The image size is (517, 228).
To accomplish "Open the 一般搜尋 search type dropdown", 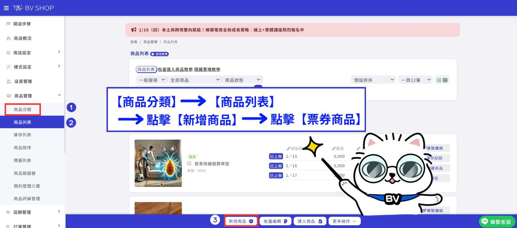I will pos(151,80).
